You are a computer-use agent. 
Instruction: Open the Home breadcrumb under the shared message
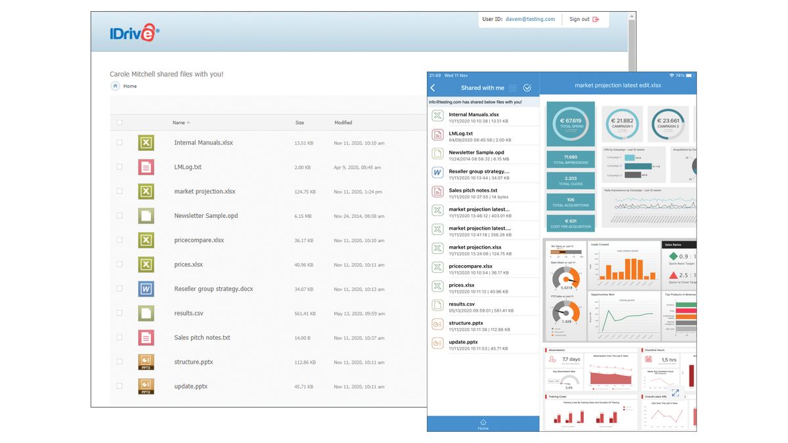point(129,86)
